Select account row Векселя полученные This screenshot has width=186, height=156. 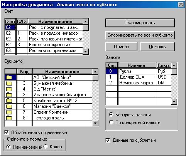44,45
